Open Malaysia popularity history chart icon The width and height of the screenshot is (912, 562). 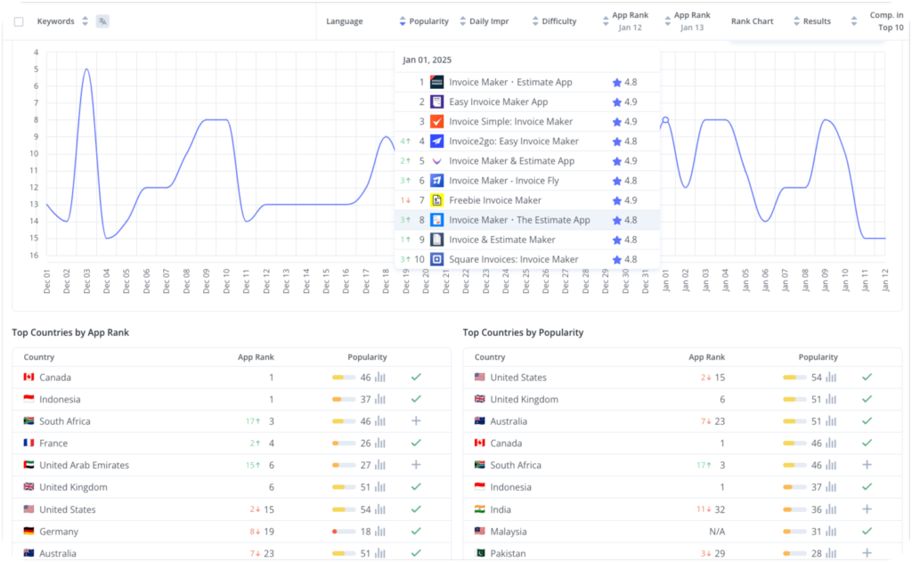coord(831,531)
